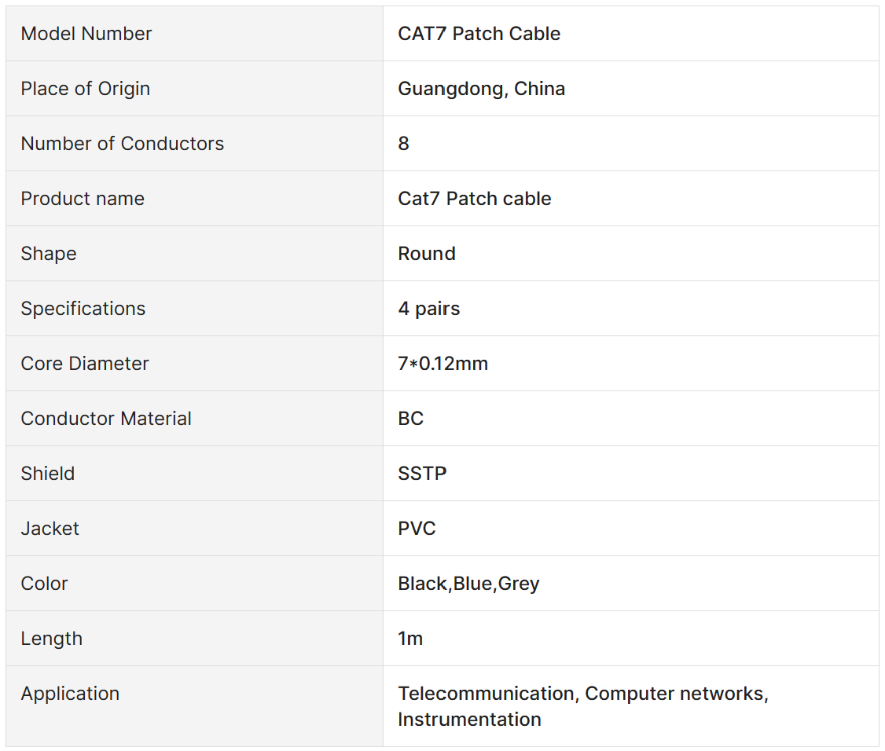
Task: Select the "PVC" jacket value
Action: coord(417,529)
